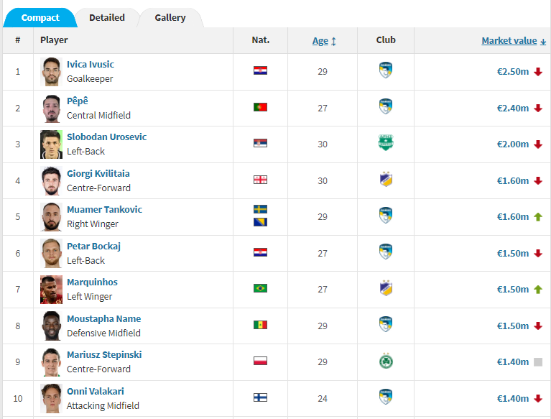Open Marquinhos player profile link
551x419 pixels.
[x=92, y=282]
